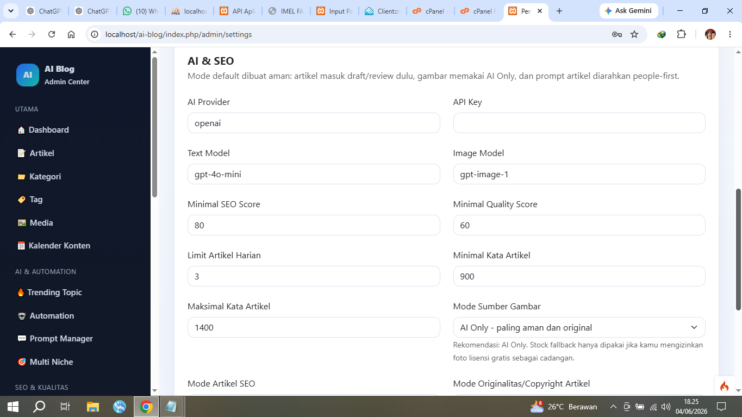Switch to the second ChatGPT tab
Screen dimensions: 742x417
(x=92, y=11)
